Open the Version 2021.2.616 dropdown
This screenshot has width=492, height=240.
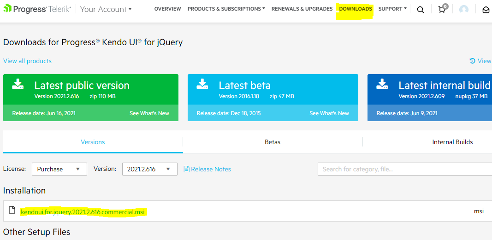tap(150, 169)
